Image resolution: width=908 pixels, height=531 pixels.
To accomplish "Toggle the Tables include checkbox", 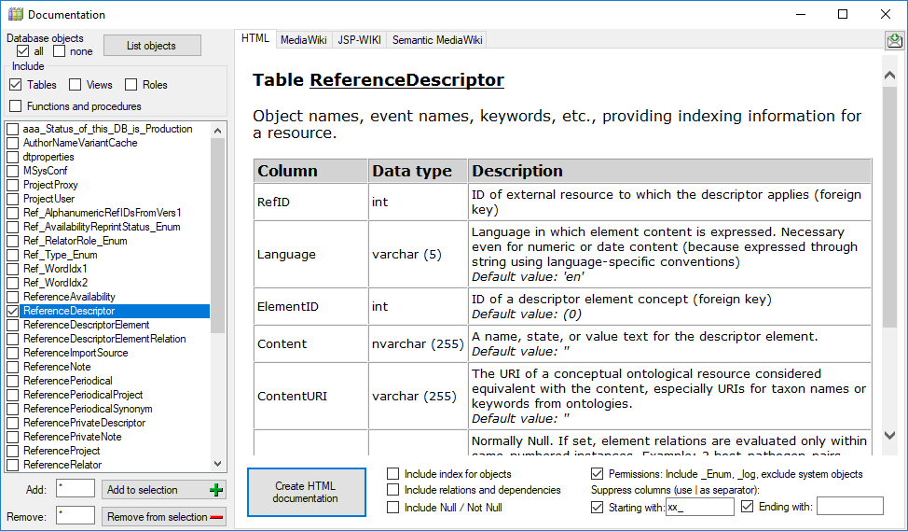I will pyautogui.click(x=16, y=85).
